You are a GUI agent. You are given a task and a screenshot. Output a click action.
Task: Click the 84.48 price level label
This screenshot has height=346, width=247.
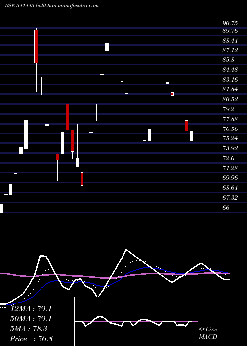(x=230, y=70)
